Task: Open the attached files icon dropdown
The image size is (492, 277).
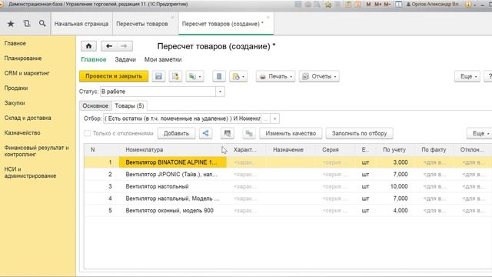Action: tap(238, 76)
